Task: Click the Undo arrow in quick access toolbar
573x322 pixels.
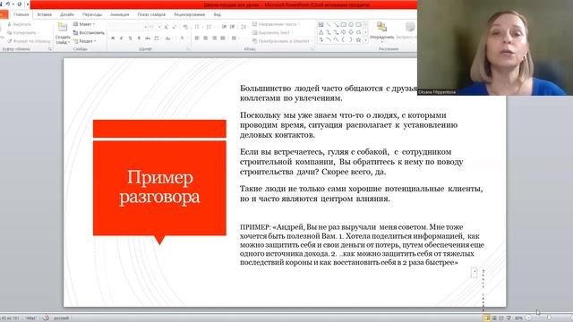Action: [x=8, y=4]
